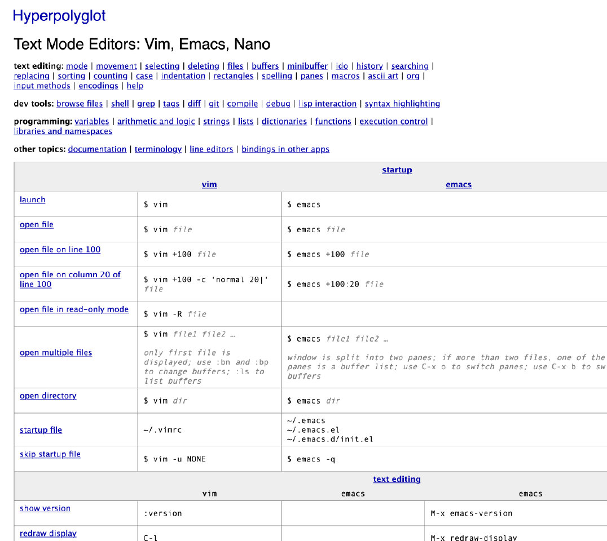Open the 'text editing' table header link
The height and width of the screenshot is (541, 607).
pyautogui.click(x=397, y=479)
